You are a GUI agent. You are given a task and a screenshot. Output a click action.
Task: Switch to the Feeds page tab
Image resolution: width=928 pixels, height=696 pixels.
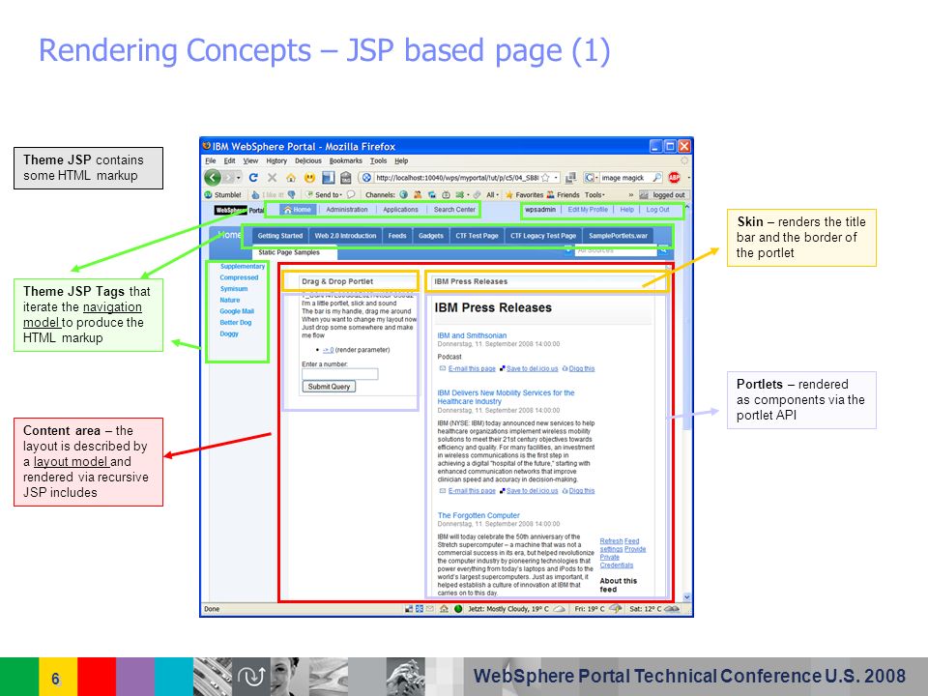(397, 236)
